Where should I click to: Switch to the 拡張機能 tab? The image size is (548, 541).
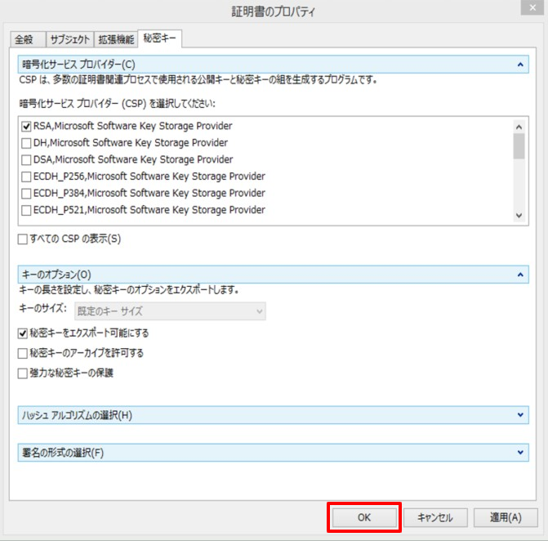click(116, 39)
